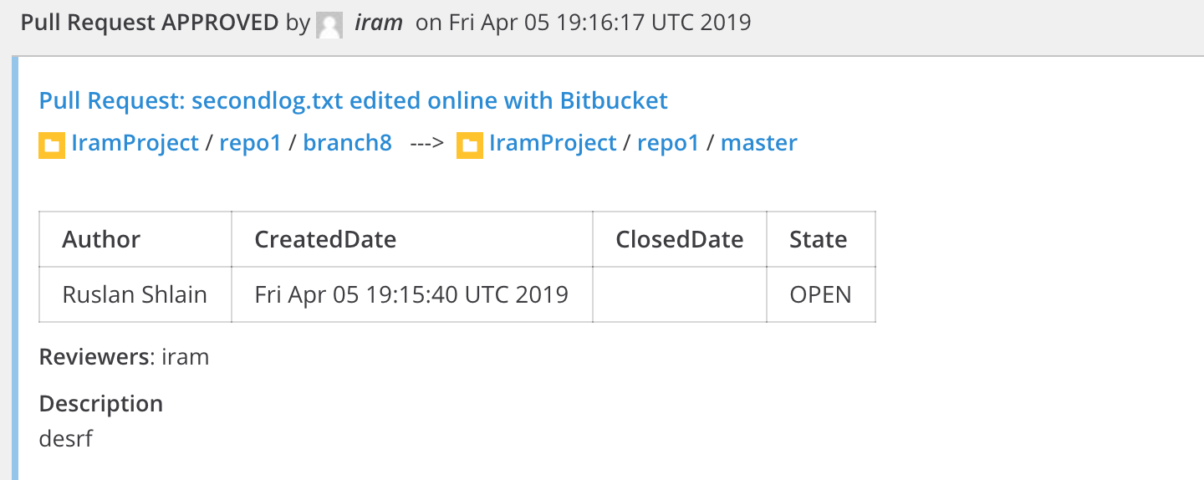
Task: Open the master branch link
Action: (x=759, y=143)
